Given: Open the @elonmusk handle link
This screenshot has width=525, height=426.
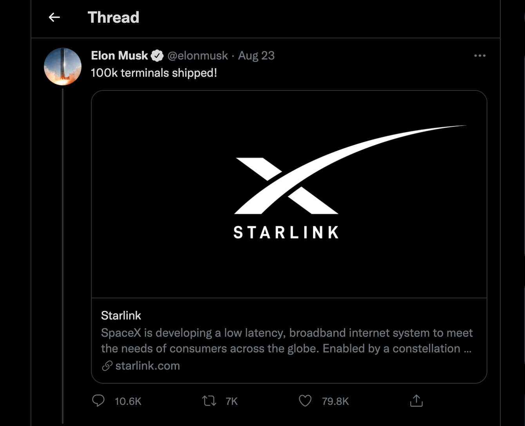Looking at the screenshot, I should [197, 56].
